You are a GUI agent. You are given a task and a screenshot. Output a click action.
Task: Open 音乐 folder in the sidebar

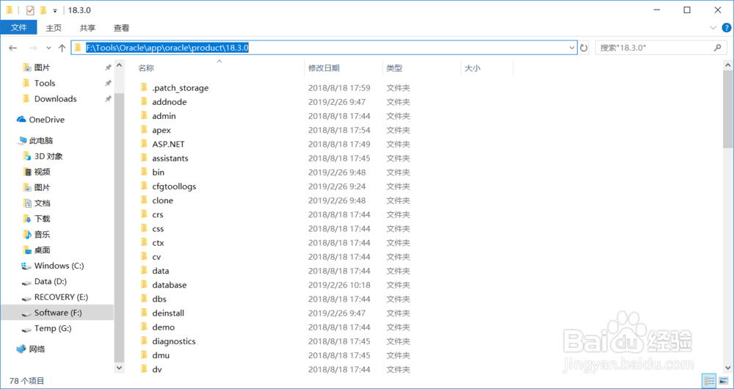point(42,235)
